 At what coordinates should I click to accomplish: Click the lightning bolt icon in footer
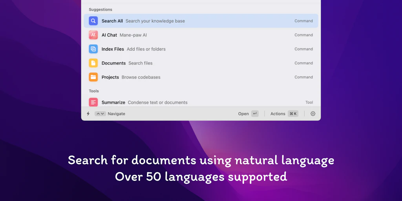pyautogui.click(x=88, y=113)
